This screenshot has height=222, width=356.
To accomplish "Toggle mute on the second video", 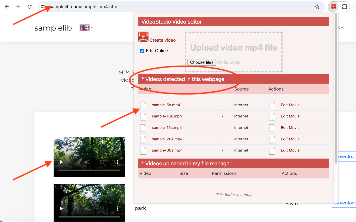I will (87, 208).
